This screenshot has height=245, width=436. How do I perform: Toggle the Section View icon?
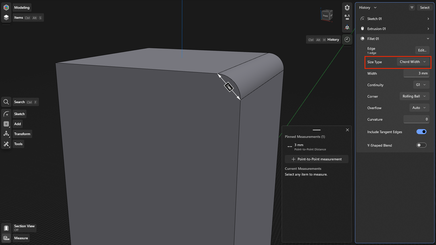(x=6, y=228)
